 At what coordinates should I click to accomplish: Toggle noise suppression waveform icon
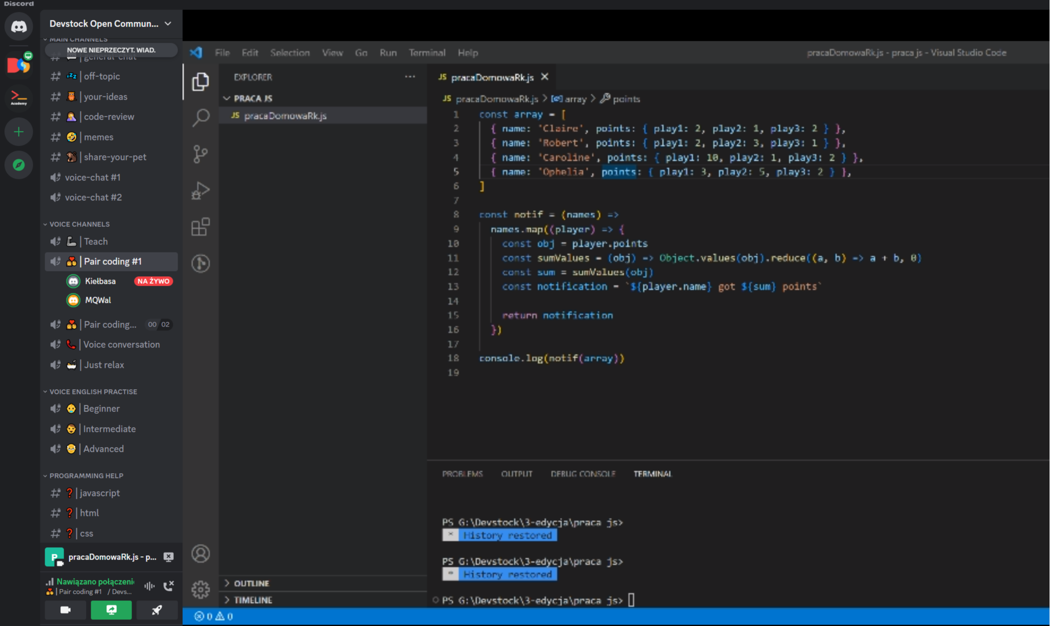tap(150, 586)
